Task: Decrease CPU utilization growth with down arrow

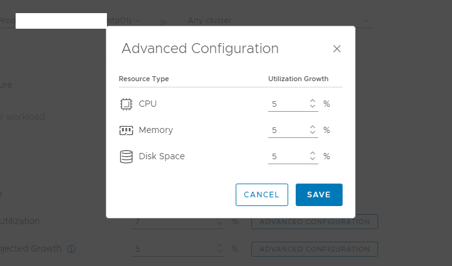Action: pos(313,107)
